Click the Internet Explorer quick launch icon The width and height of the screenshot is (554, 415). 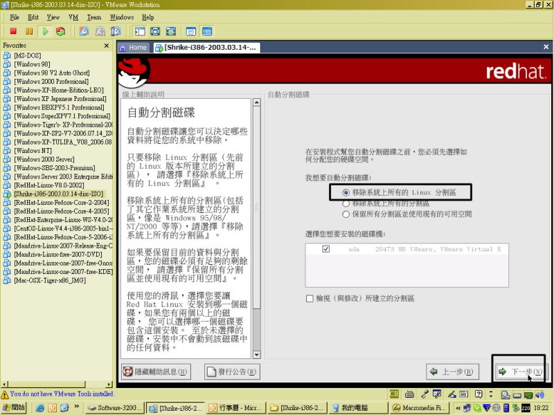40,408
